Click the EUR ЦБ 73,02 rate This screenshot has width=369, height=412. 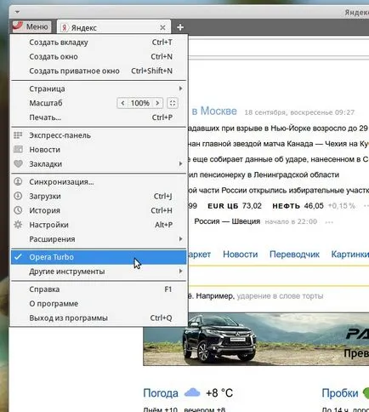pos(235,206)
